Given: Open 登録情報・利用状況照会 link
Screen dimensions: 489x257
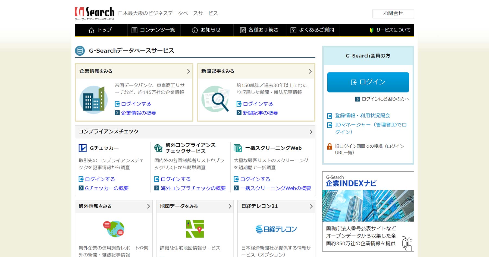Looking at the screenshot, I should (x=362, y=116).
